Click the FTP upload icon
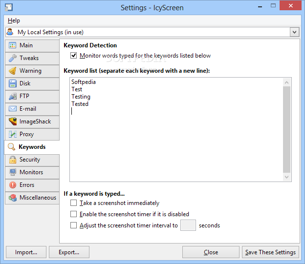Viewport: 305px width, 264px height. pyautogui.click(x=12, y=96)
